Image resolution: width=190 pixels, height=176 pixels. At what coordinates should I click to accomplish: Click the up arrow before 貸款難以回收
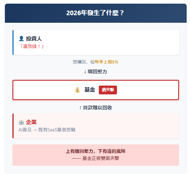[x=80, y=108]
